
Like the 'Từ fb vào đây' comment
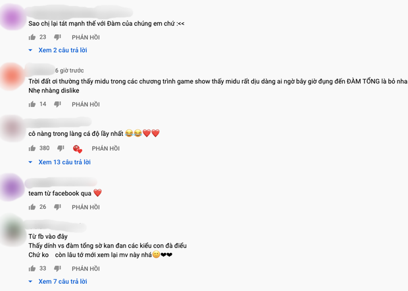click(32, 269)
